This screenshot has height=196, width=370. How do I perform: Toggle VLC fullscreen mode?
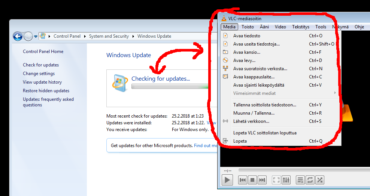[x=276, y=180]
